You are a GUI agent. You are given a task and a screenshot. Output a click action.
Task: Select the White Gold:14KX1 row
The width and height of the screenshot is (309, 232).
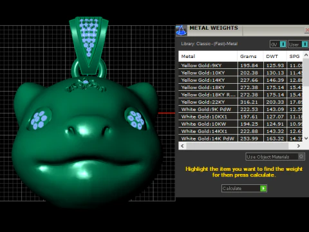(x=240, y=131)
